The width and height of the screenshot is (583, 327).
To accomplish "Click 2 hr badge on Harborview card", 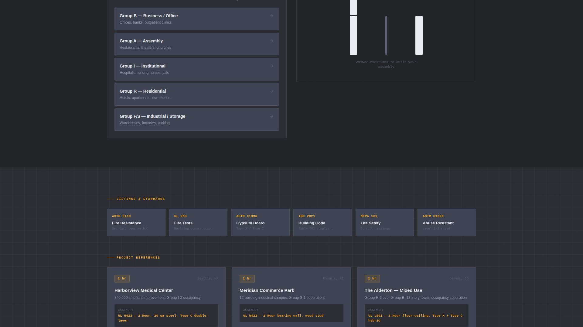I will pyautogui.click(x=122, y=279).
